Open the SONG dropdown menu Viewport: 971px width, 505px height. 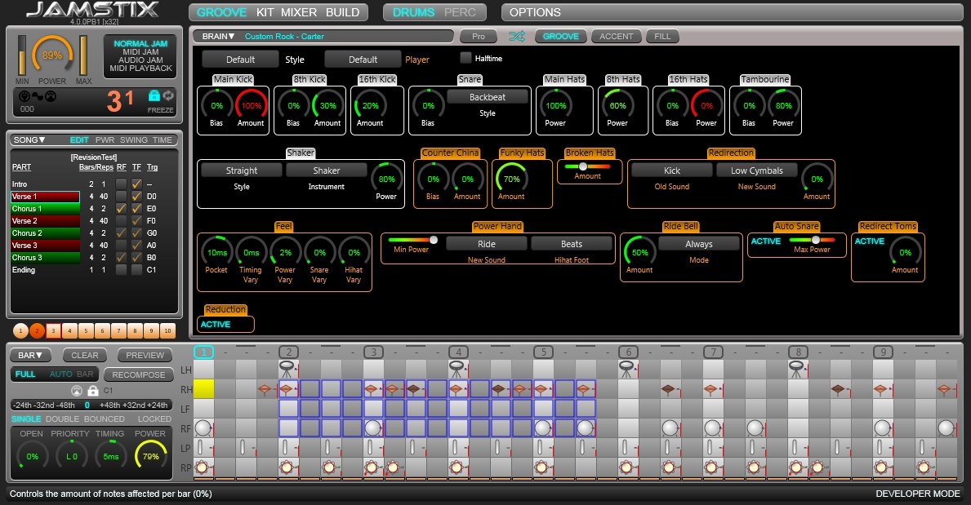point(29,140)
